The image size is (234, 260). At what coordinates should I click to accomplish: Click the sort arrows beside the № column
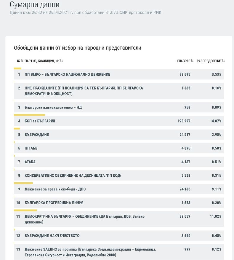22,61
